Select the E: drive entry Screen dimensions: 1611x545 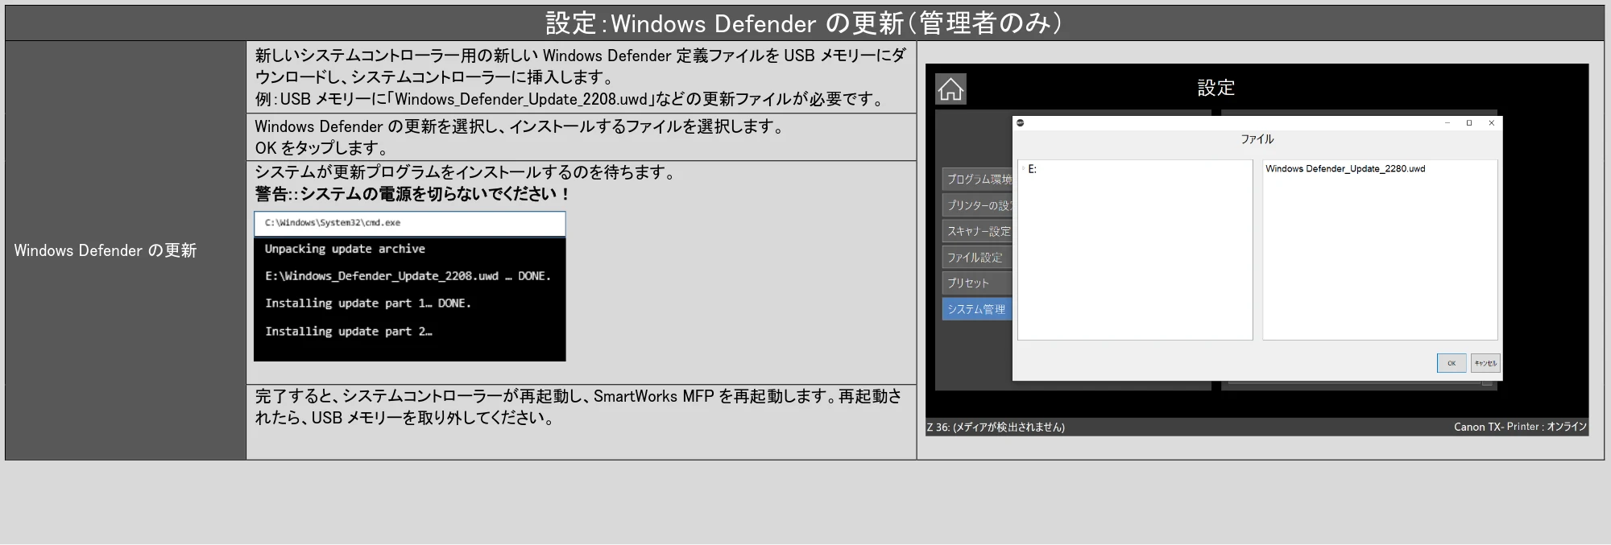click(x=1032, y=169)
